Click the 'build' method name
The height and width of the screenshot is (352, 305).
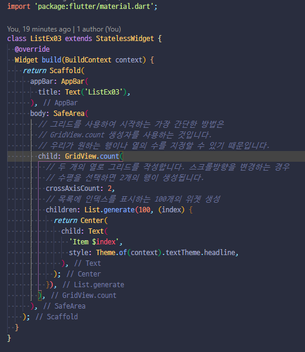[x=51, y=60]
